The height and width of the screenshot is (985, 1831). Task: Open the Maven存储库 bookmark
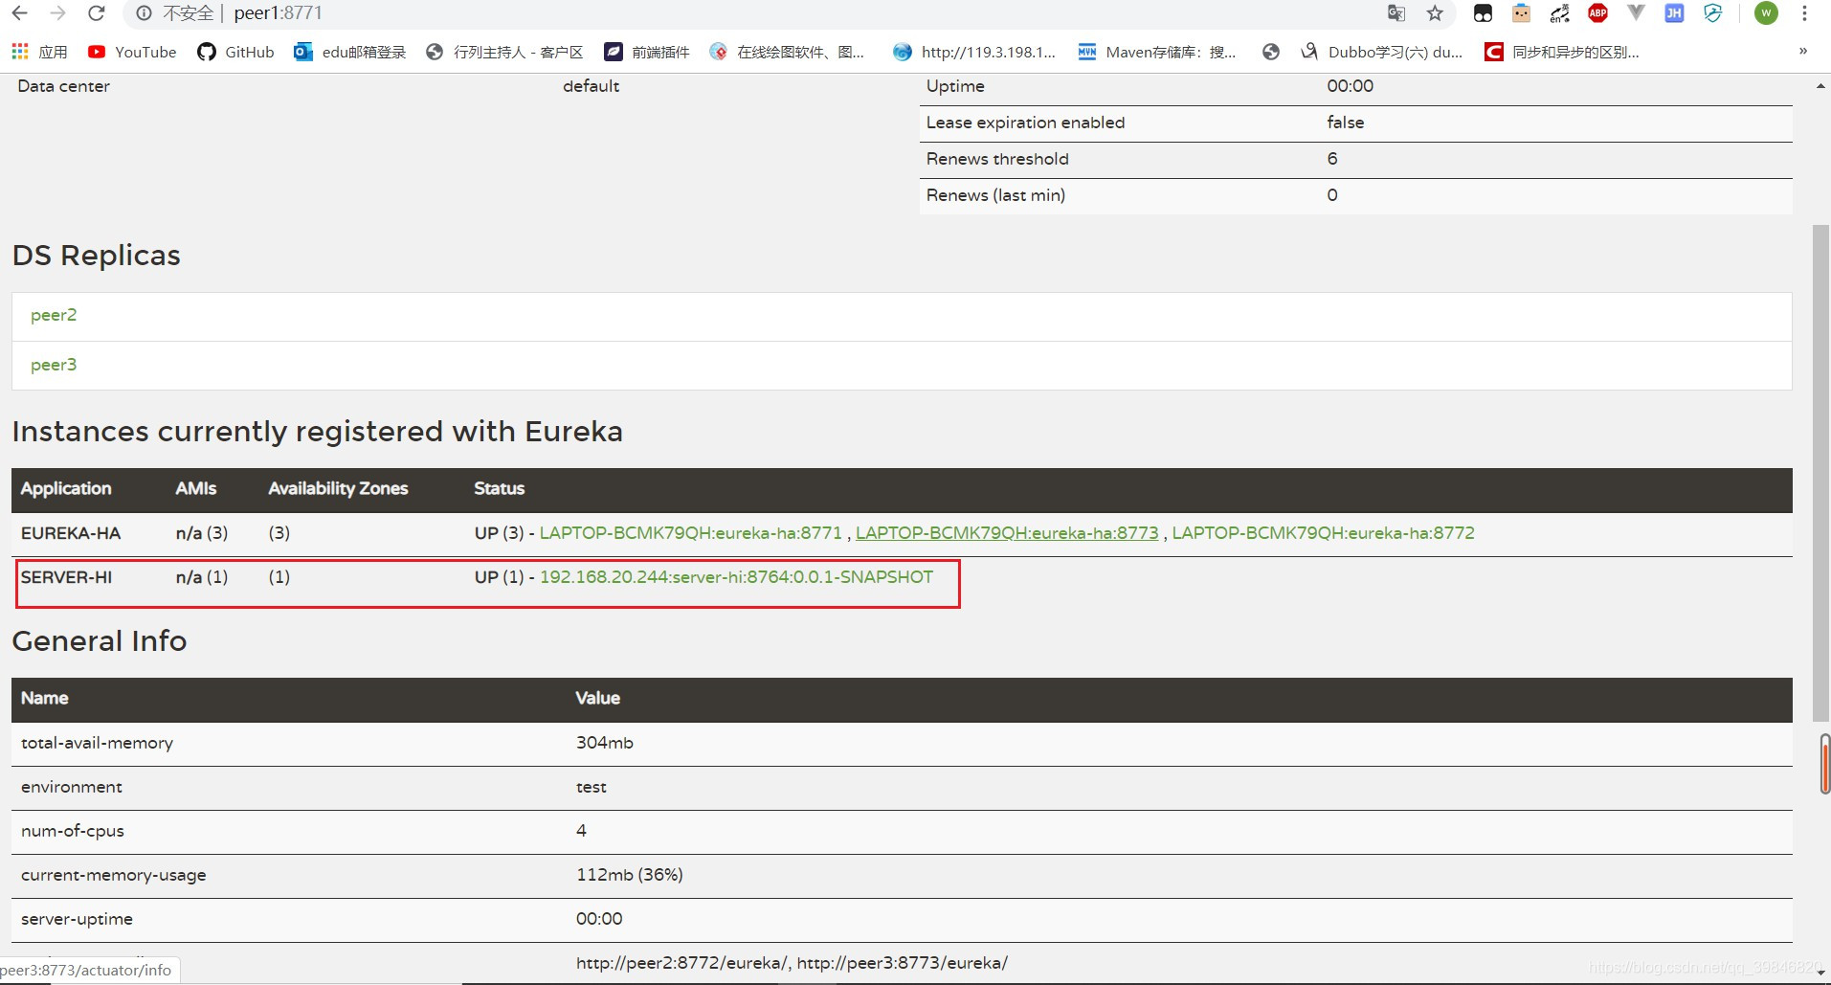click(x=1157, y=52)
